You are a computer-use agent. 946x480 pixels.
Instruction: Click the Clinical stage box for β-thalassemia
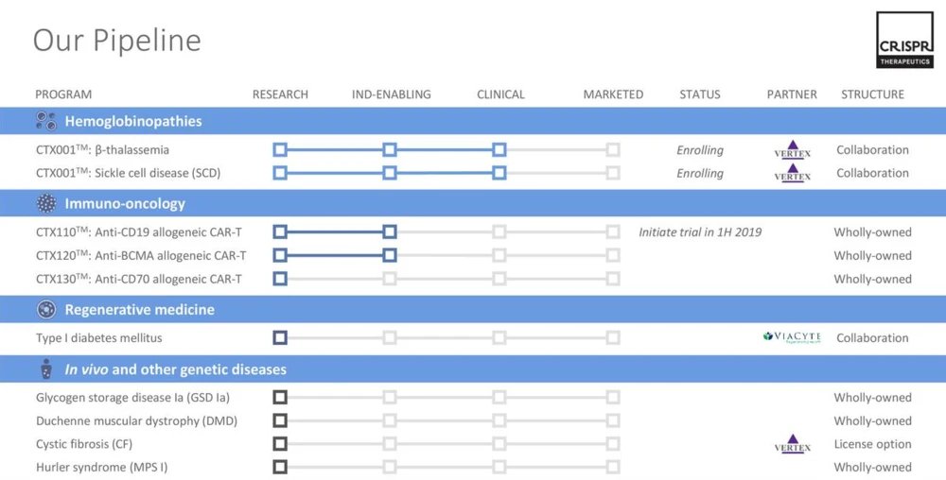(x=499, y=150)
